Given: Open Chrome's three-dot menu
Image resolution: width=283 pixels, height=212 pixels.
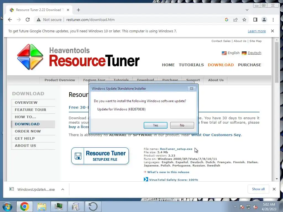Looking at the screenshot, I should pyautogui.click(x=273, y=20).
